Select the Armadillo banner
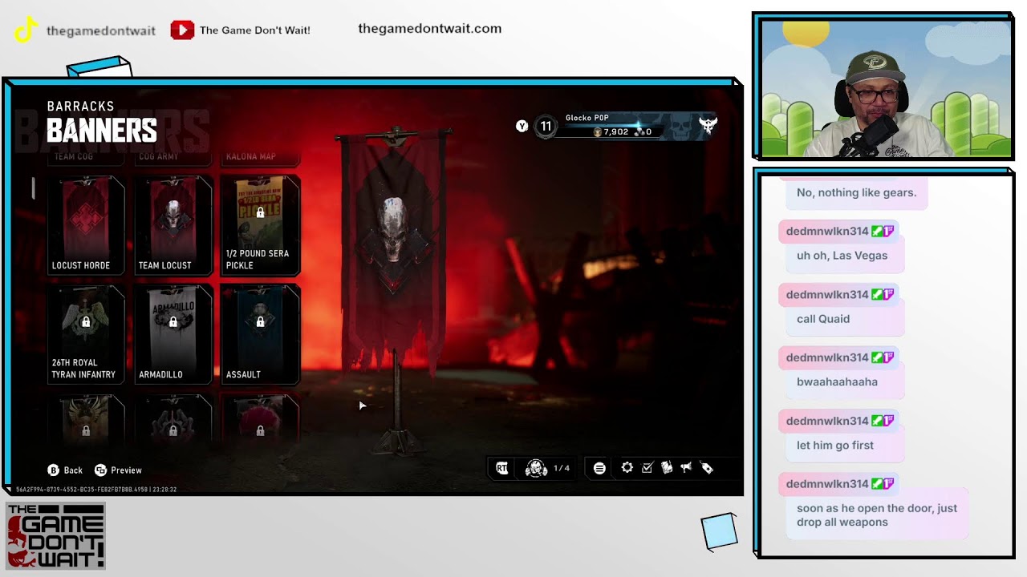The image size is (1027, 577). [x=173, y=334]
